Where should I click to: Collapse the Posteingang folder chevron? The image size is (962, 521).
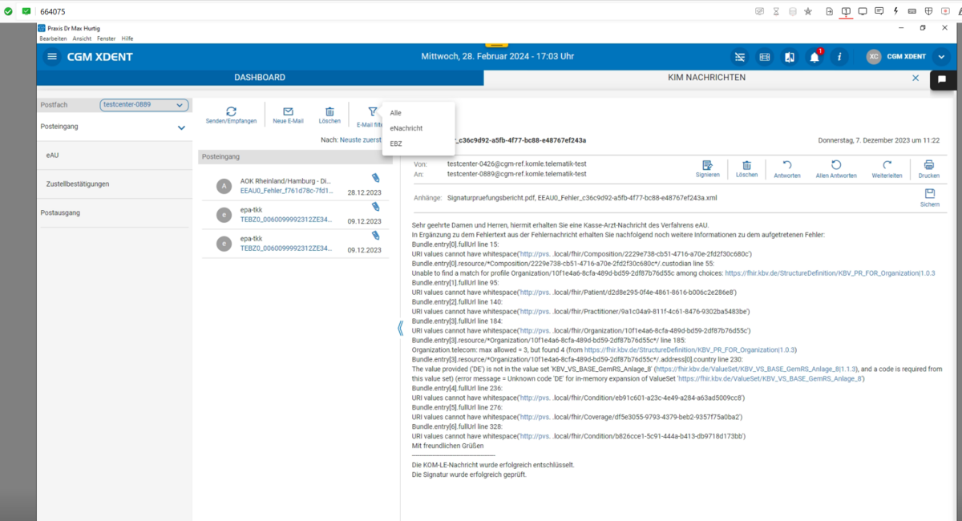(x=181, y=127)
